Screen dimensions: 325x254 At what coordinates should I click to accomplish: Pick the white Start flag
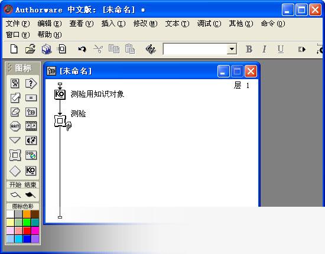coord(15,195)
